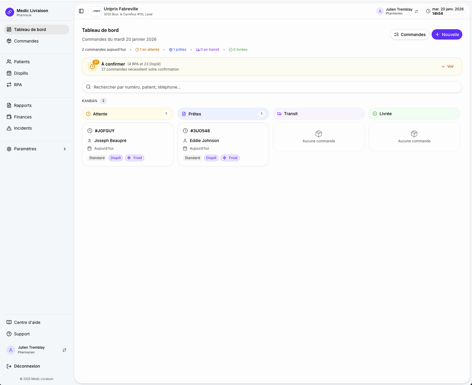The width and height of the screenshot is (472, 385).
Task: Expand À confirmer list with Voir
Action: pos(448,66)
